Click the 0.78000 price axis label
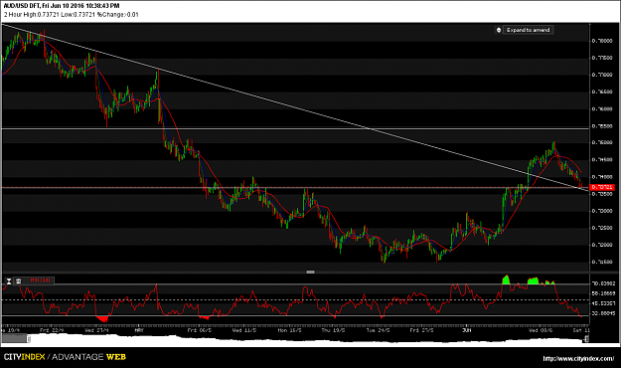The height and width of the screenshot is (368, 621). click(602, 41)
